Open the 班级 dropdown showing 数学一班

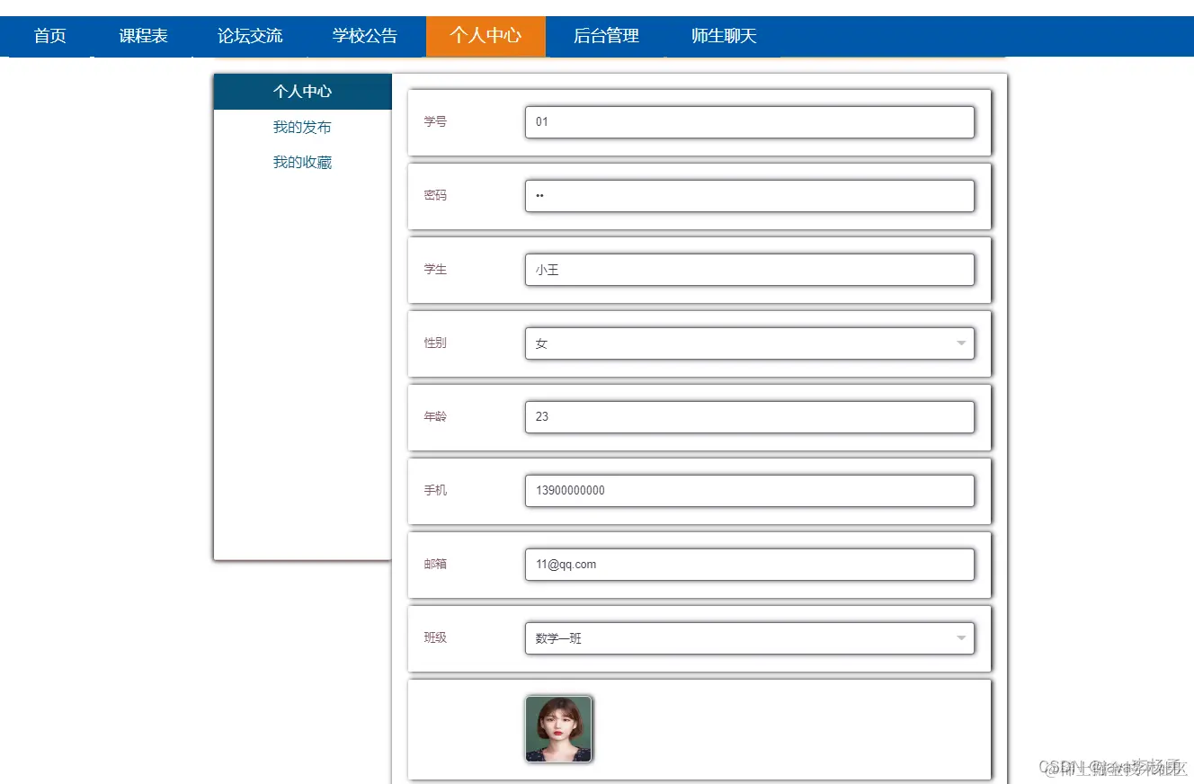coord(750,638)
